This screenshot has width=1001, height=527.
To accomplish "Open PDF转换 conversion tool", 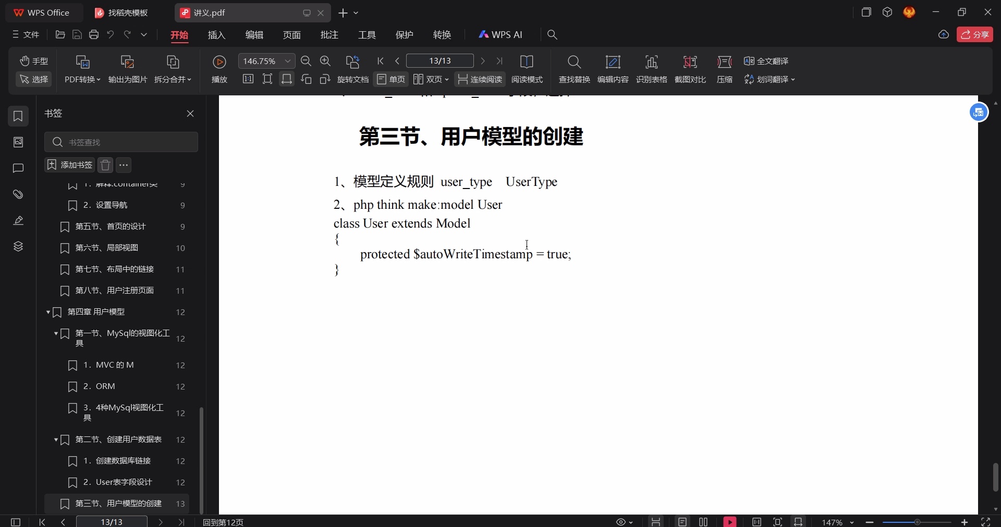I will pyautogui.click(x=82, y=69).
